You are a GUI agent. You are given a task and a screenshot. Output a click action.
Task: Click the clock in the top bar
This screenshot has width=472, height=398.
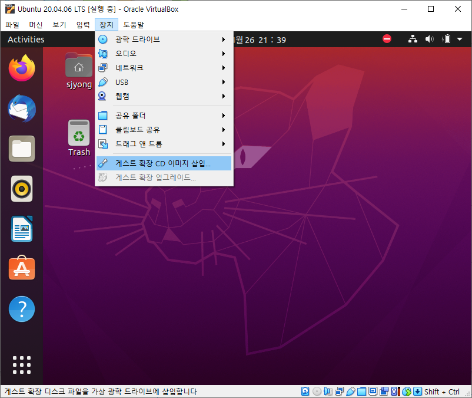tap(259, 40)
